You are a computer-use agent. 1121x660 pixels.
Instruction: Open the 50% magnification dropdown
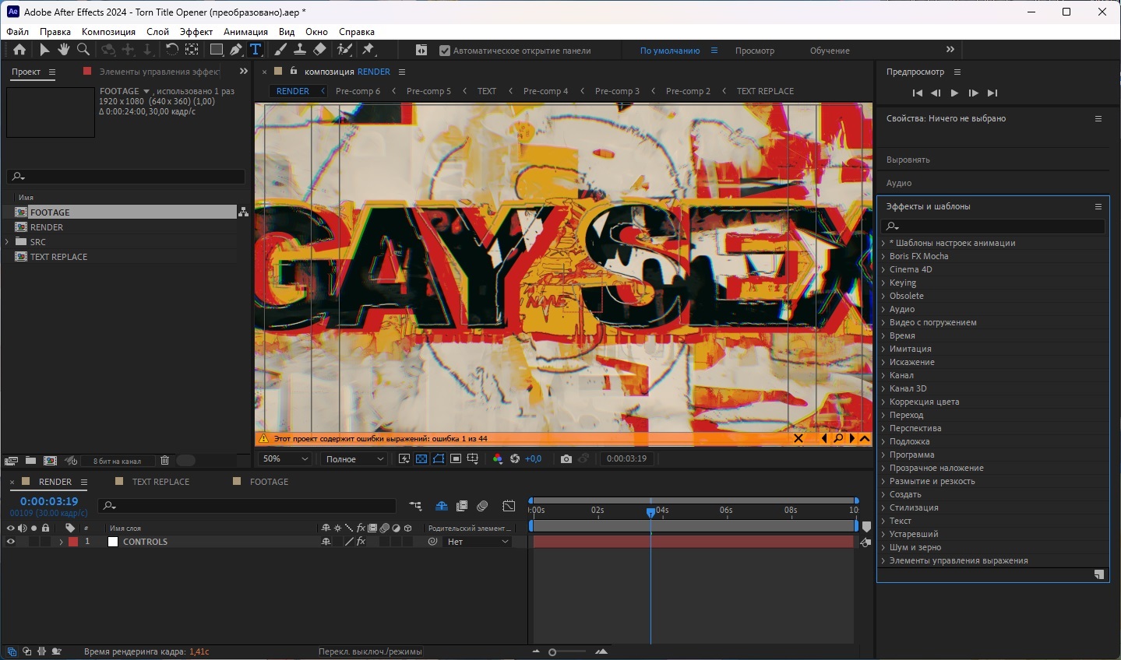click(285, 459)
